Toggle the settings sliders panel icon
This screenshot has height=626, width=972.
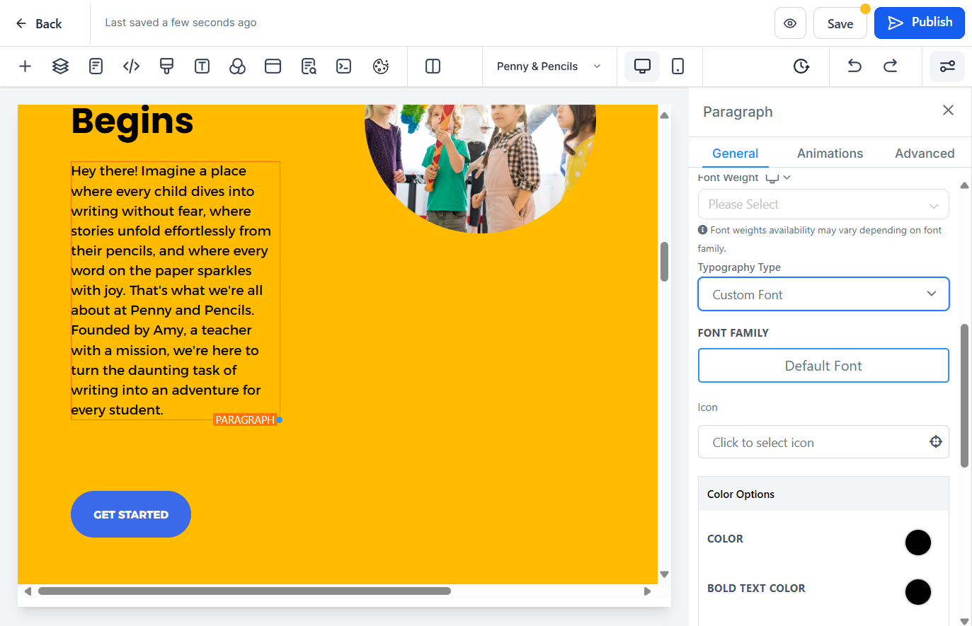[947, 66]
